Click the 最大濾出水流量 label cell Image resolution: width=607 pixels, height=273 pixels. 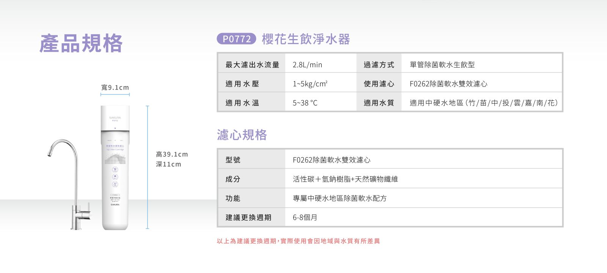click(252, 65)
